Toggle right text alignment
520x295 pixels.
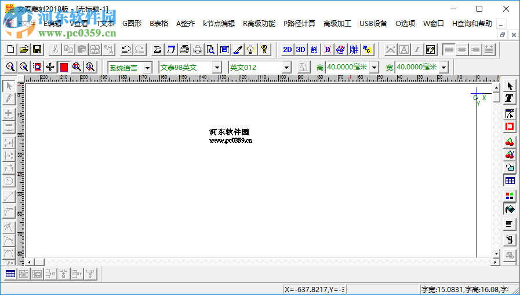tap(475, 50)
